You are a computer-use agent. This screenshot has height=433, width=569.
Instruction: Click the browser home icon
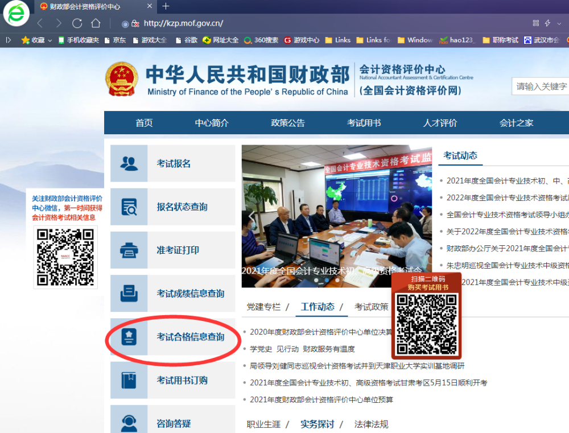point(96,23)
